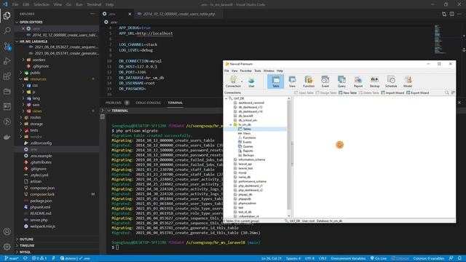Viewport: 466px width, 262px height.
Task: Open composer.json file in Explorer
Action: [x=42, y=188]
